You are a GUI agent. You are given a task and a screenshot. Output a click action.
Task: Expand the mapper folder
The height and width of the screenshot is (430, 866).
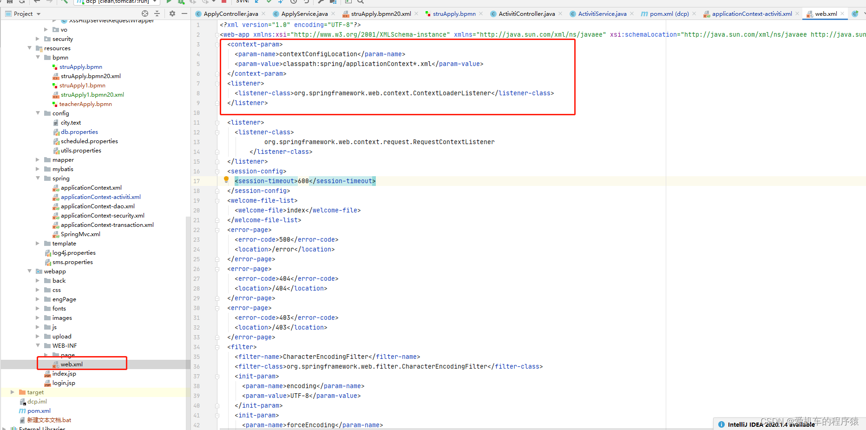38,160
